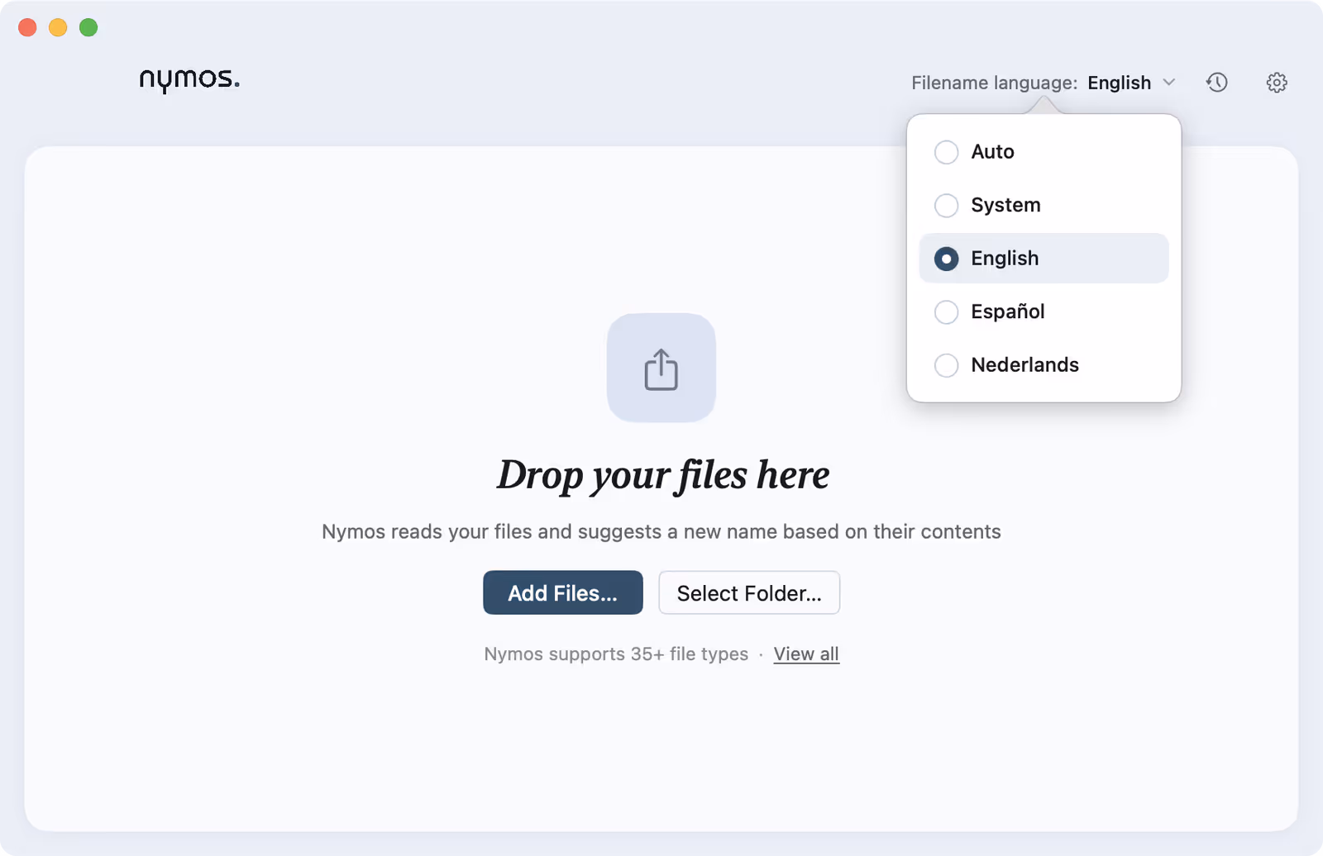
Task: Click the 'Drop your files here' heading
Action: click(x=662, y=475)
